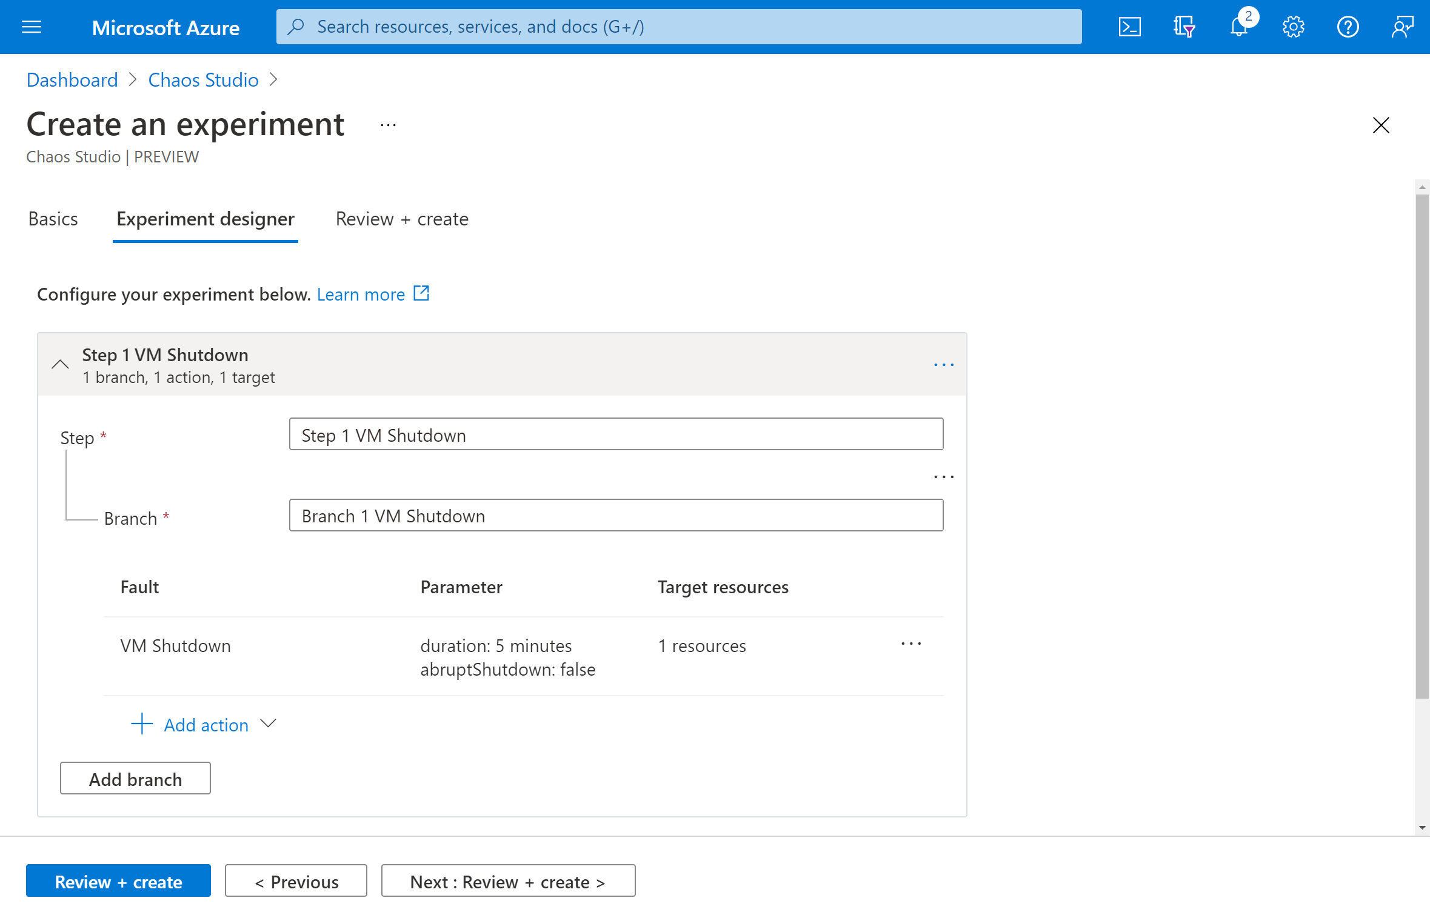
Task: Edit the Step name input field
Action: coord(616,433)
